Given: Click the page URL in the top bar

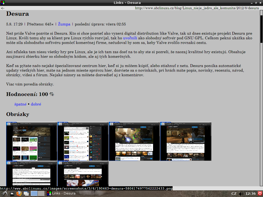Looking at the screenshot, I should [x=197, y=8].
